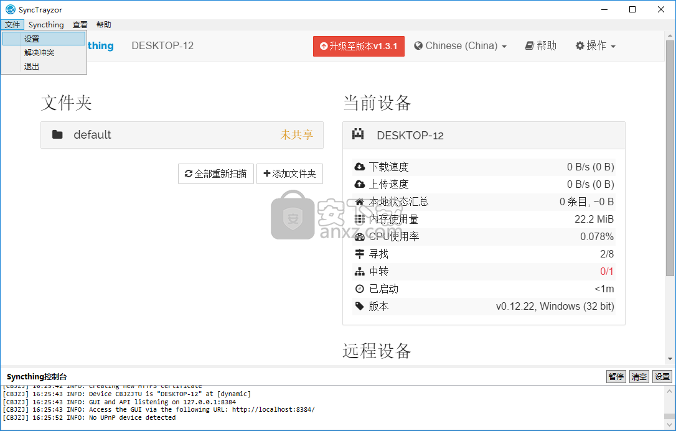Click the refresh icon on 全部重新扫描
This screenshot has width=676, height=431.
pyautogui.click(x=189, y=174)
